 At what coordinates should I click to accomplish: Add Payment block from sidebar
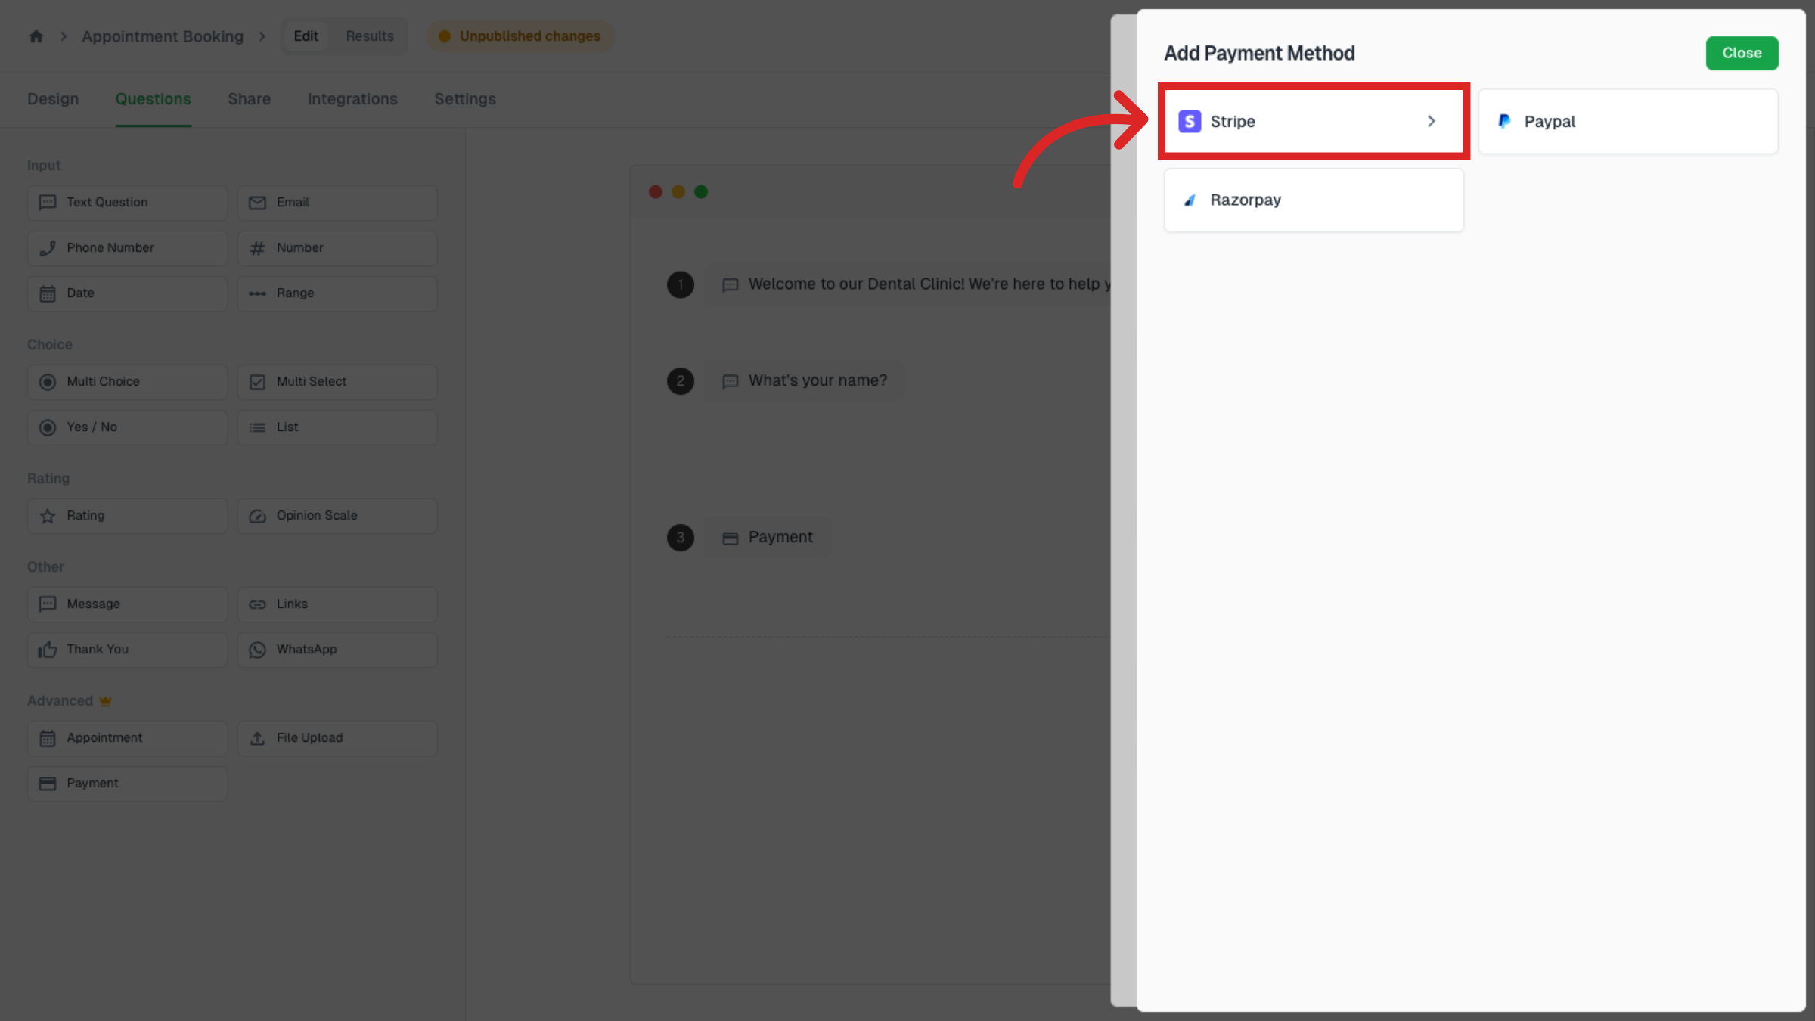point(127,784)
